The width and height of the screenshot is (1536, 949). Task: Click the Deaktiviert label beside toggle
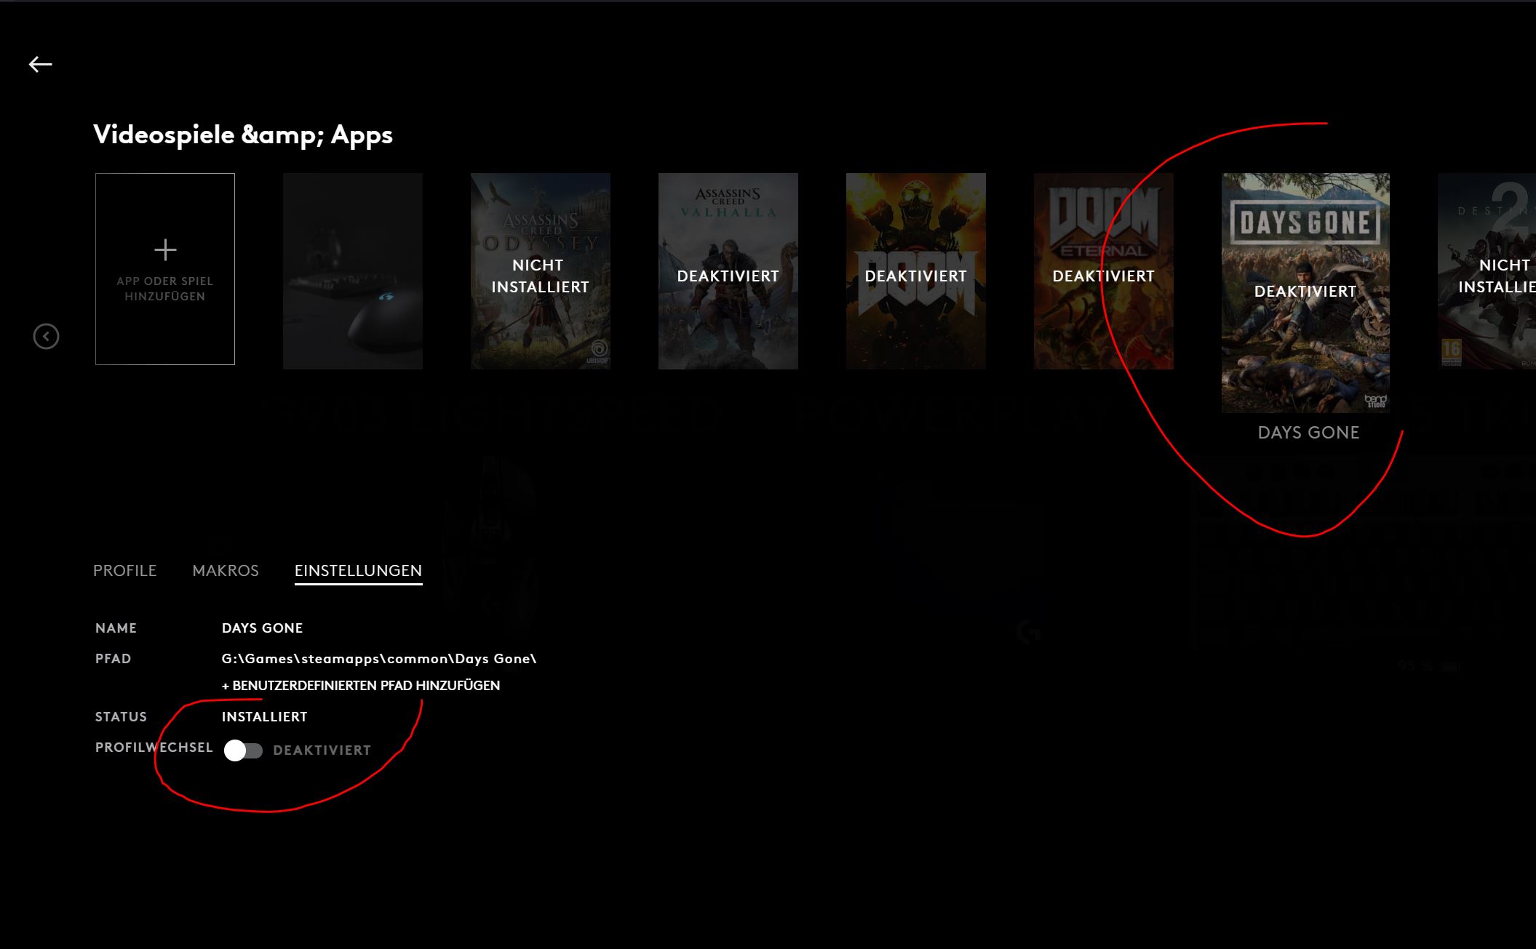[x=322, y=750]
